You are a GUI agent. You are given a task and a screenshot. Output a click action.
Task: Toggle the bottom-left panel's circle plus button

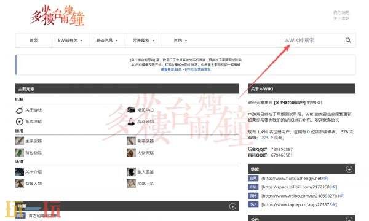point(232,206)
